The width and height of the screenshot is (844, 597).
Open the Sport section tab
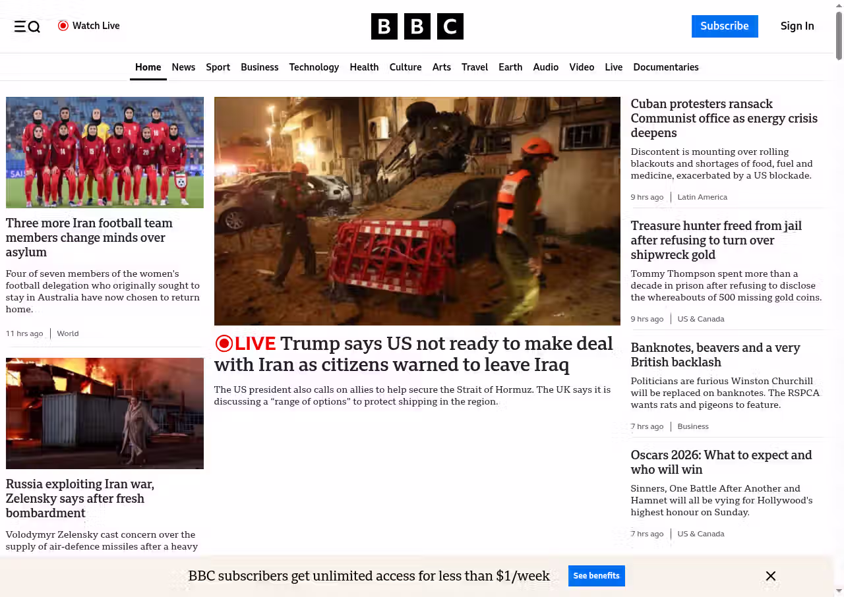point(218,67)
